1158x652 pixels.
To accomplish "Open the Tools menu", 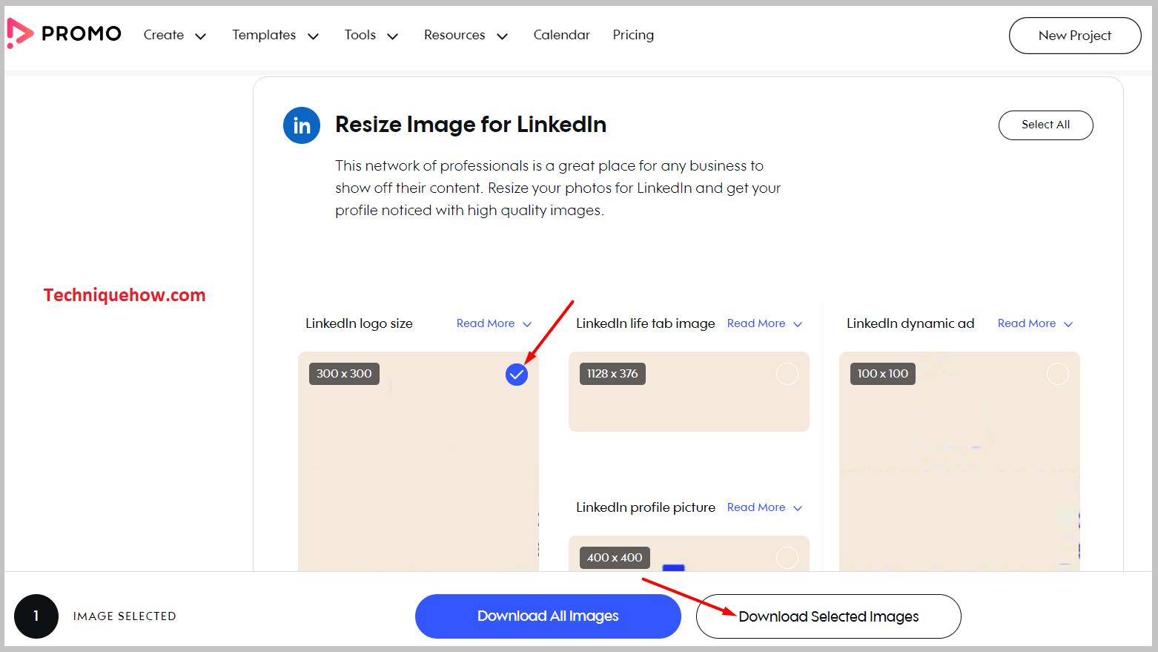I will click(371, 35).
